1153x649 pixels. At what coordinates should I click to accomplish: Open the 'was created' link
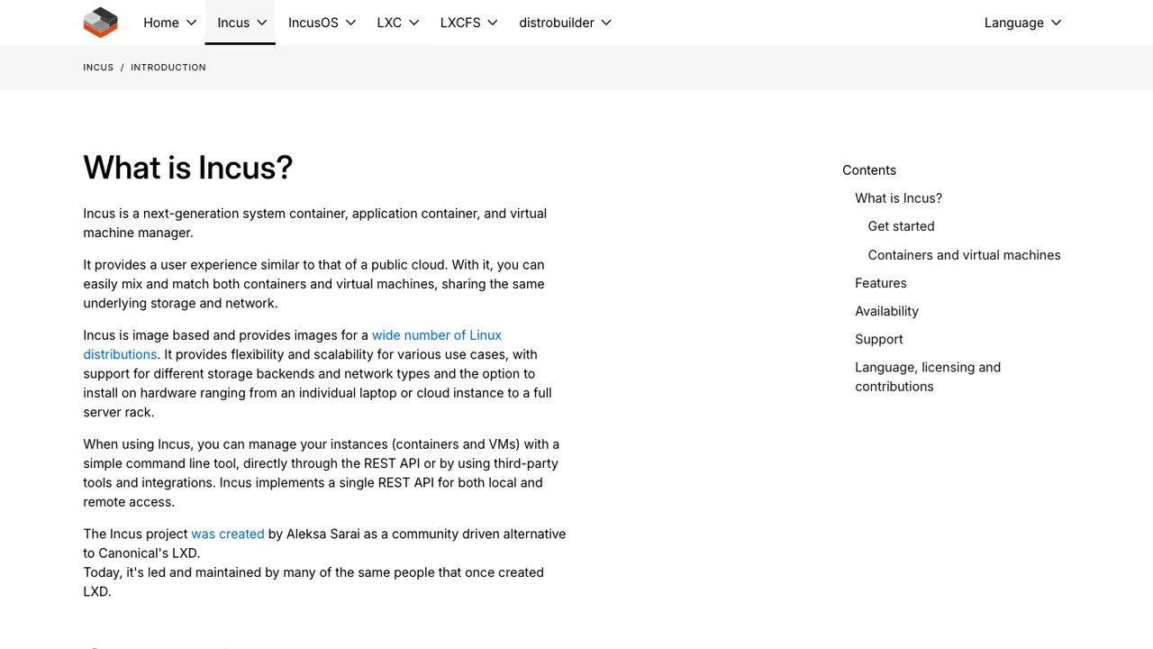click(x=228, y=534)
